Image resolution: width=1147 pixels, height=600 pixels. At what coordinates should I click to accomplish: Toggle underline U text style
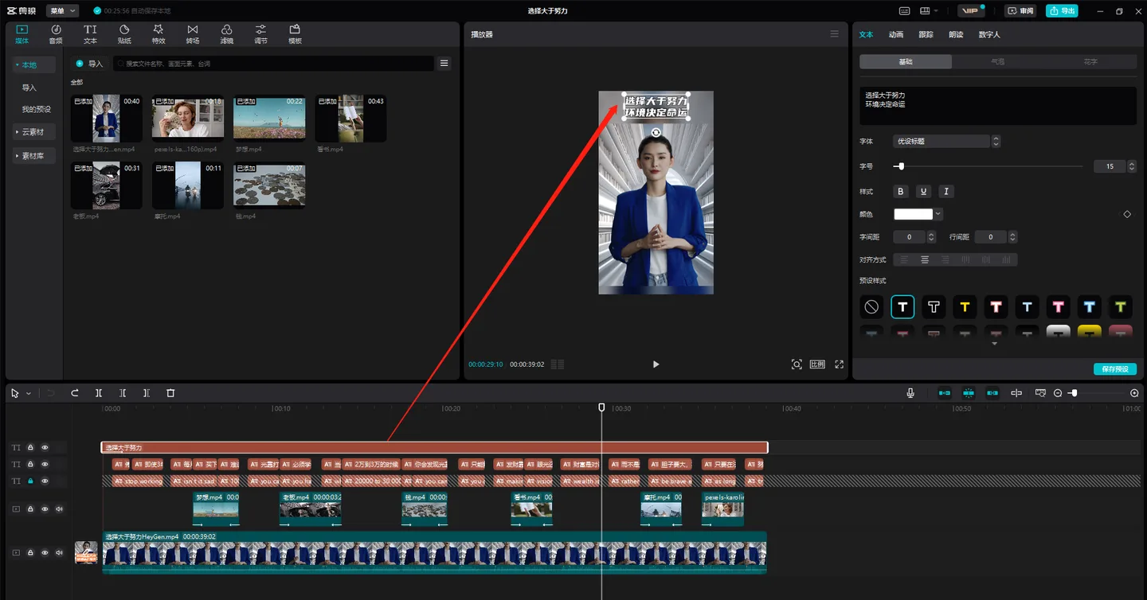pos(923,192)
